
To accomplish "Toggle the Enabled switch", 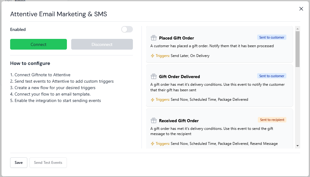I will 127,29.
